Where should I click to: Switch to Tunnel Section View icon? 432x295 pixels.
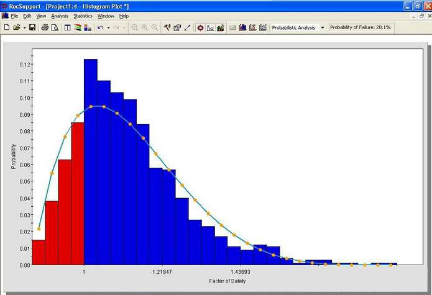pos(200,27)
